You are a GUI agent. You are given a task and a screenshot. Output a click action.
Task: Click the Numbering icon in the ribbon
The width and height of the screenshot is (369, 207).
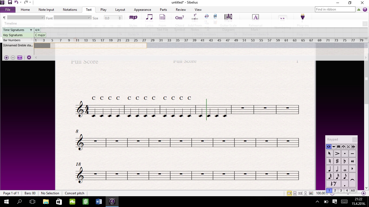click(x=283, y=18)
